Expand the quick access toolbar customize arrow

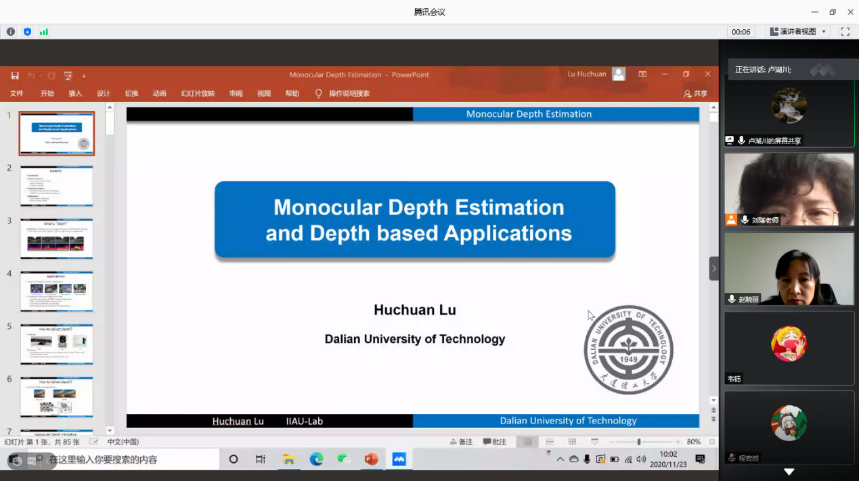(x=84, y=76)
